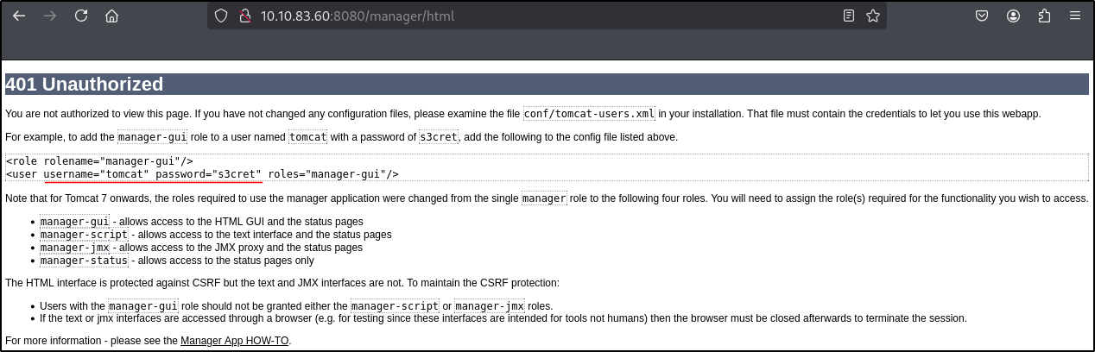Open the Firefox home page
The height and width of the screenshot is (352, 1095).
pos(111,16)
